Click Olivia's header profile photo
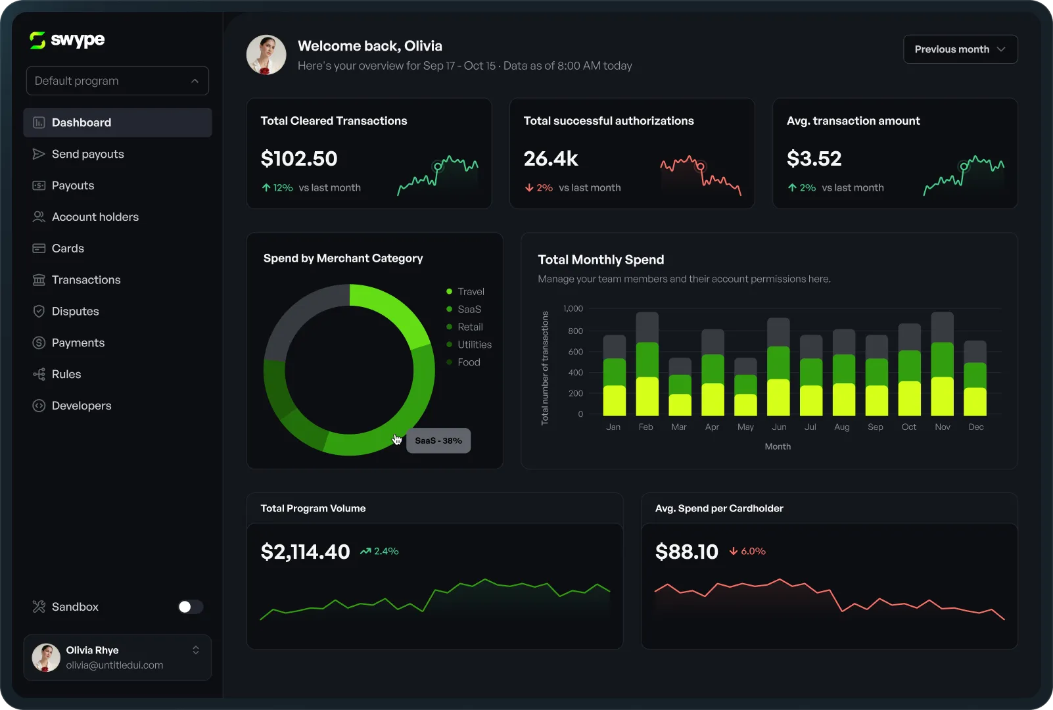Image resolution: width=1053 pixels, height=710 pixels. [266, 55]
